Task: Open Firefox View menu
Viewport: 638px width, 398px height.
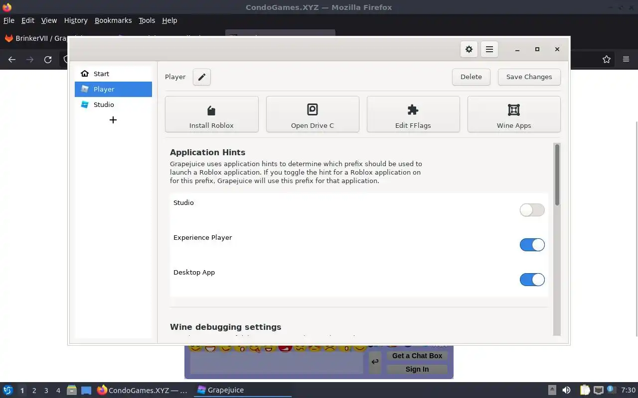Action: coord(49,20)
